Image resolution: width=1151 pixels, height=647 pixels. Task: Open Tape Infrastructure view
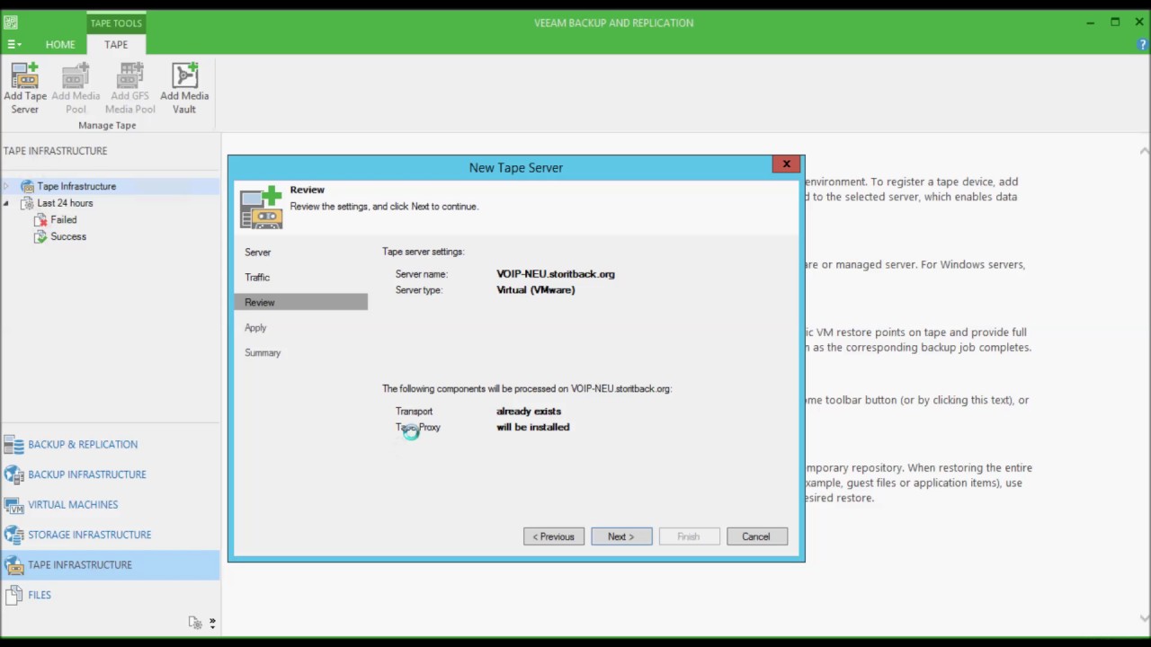(110, 564)
